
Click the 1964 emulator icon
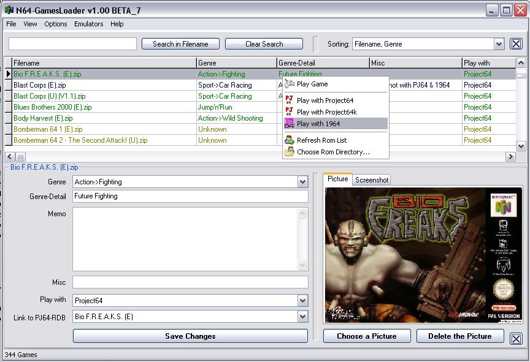290,124
